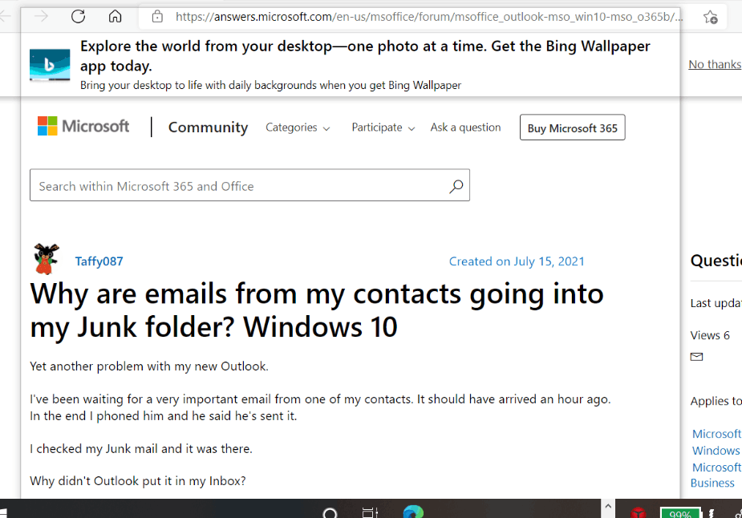Screen dimensions: 742x518
Task: Click the 99% battery indicator
Action: click(680, 513)
